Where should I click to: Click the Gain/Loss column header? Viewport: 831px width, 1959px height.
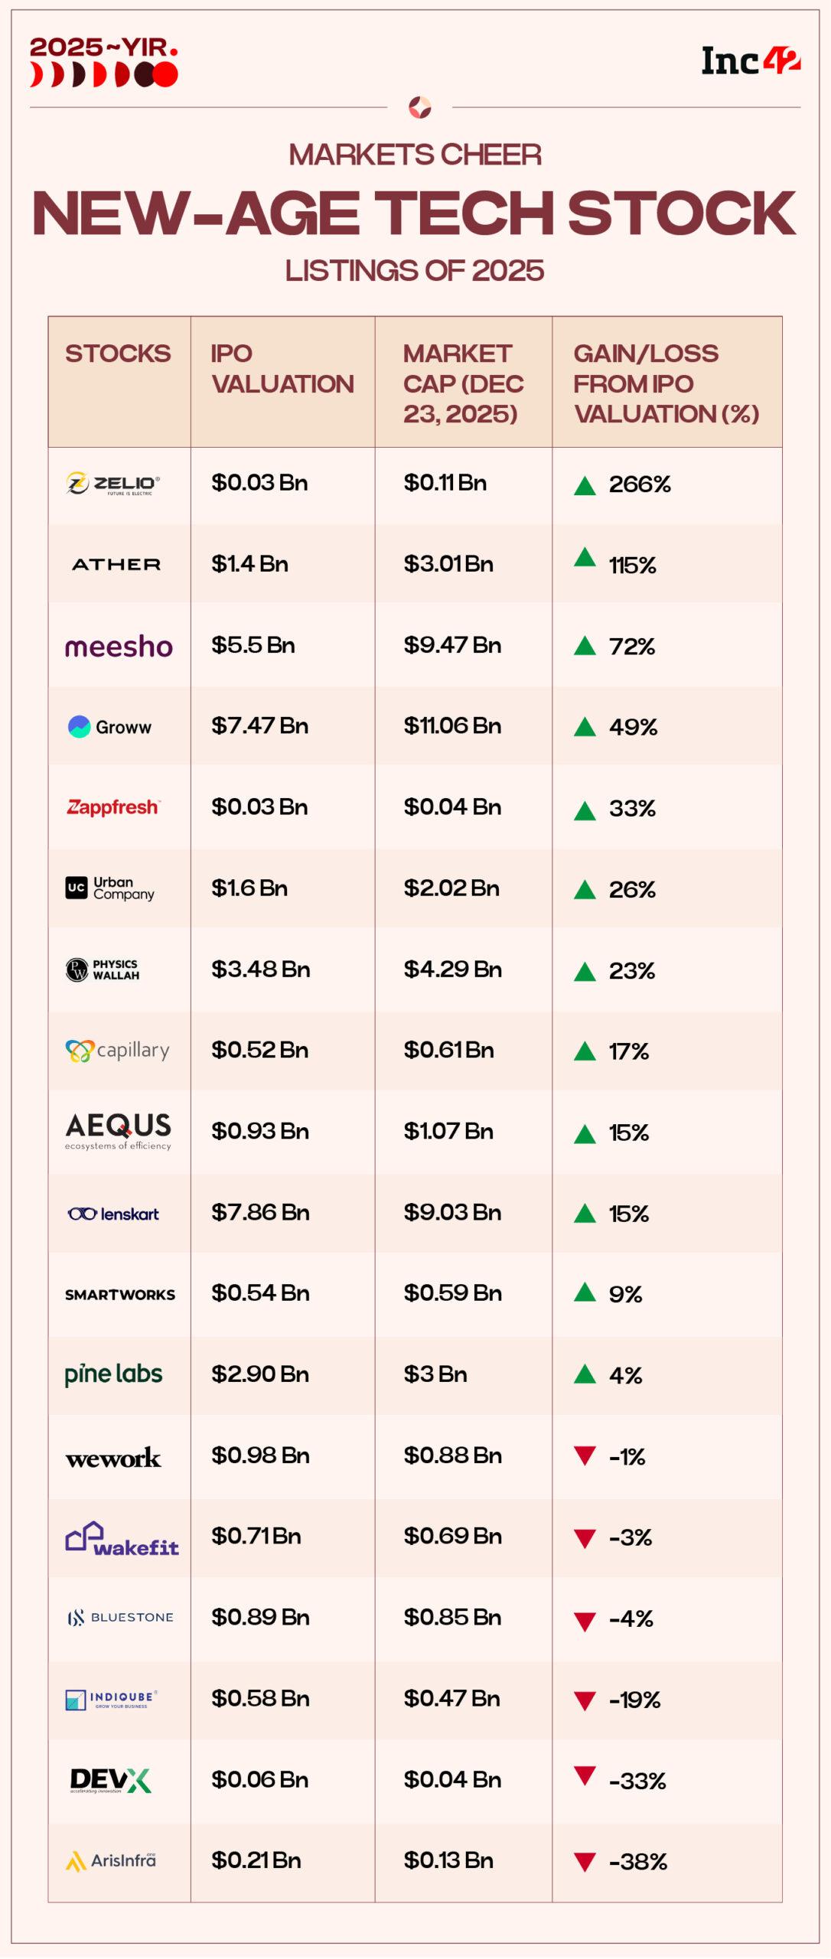tap(666, 383)
